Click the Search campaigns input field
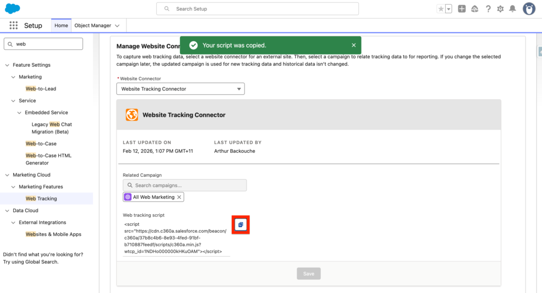The height and width of the screenshot is (293, 542). [185, 185]
